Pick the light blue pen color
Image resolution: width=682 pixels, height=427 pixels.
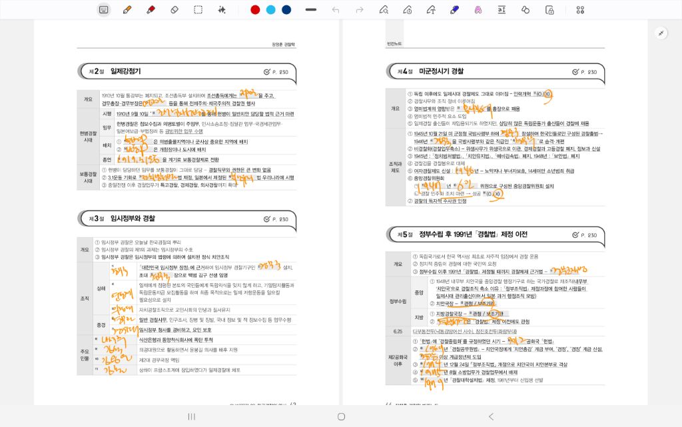(x=270, y=9)
